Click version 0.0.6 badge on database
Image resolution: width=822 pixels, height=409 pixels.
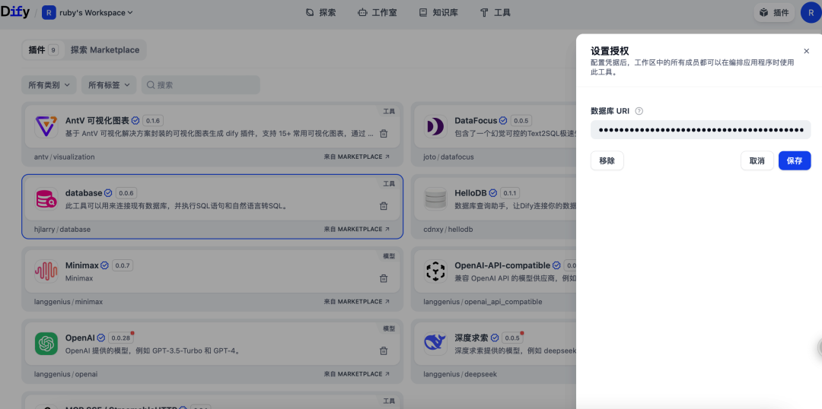tap(126, 193)
